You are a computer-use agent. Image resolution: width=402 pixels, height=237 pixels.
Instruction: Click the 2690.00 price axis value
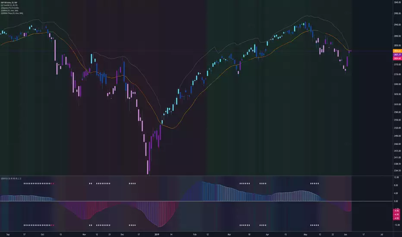pos(397,84)
